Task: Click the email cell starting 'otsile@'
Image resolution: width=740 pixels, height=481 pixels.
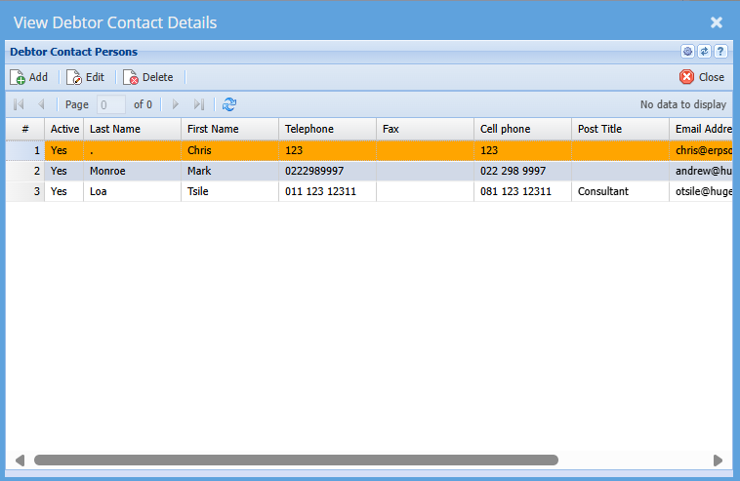Action: pos(701,191)
